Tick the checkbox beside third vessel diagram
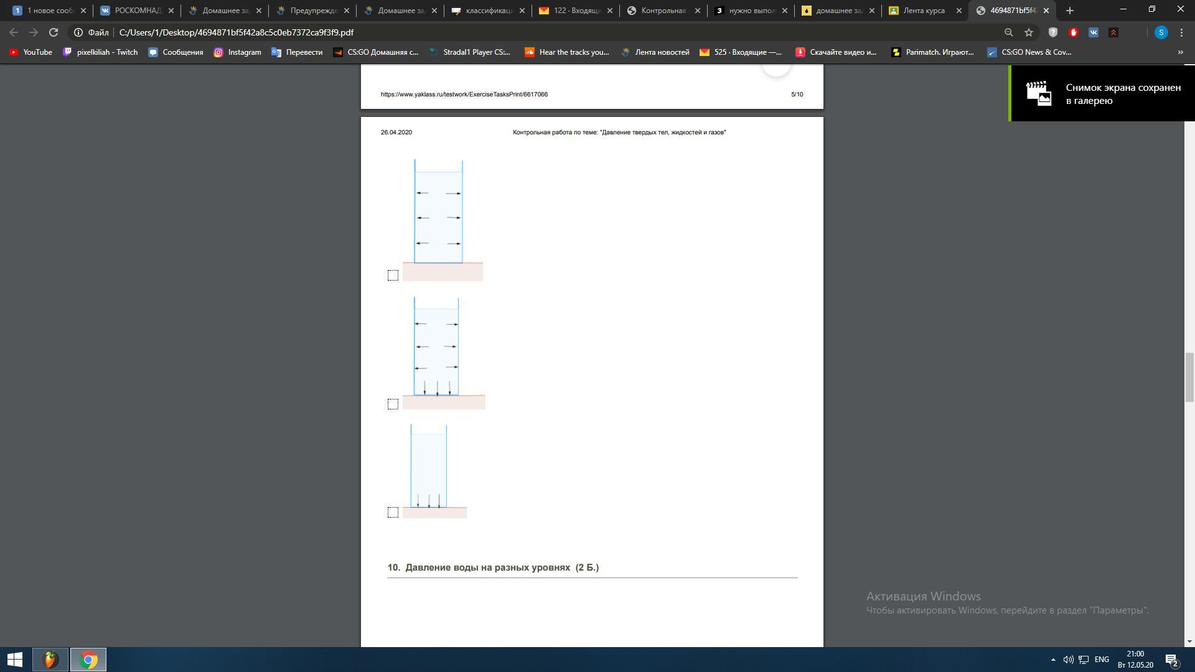Image resolution: width=1195 pixels, height=672 pixels. coord(393,512)
